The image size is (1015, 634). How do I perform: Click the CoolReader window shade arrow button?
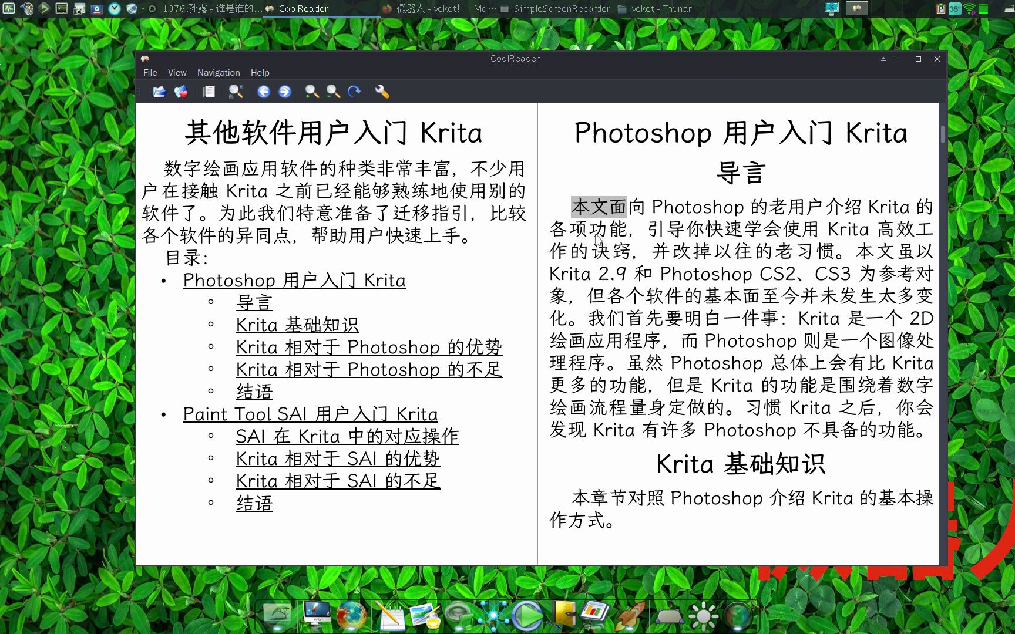(x=883, y=59)
